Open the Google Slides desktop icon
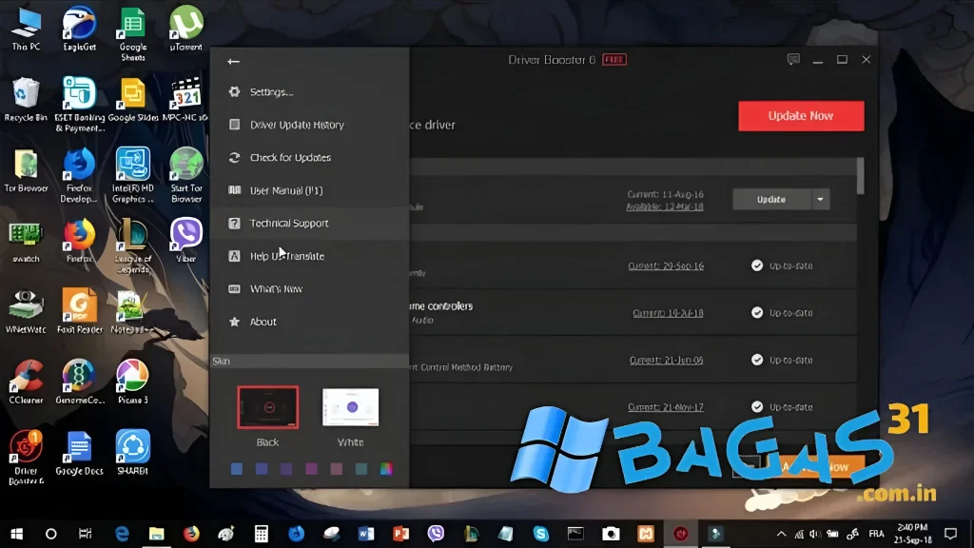 (133, 100)
